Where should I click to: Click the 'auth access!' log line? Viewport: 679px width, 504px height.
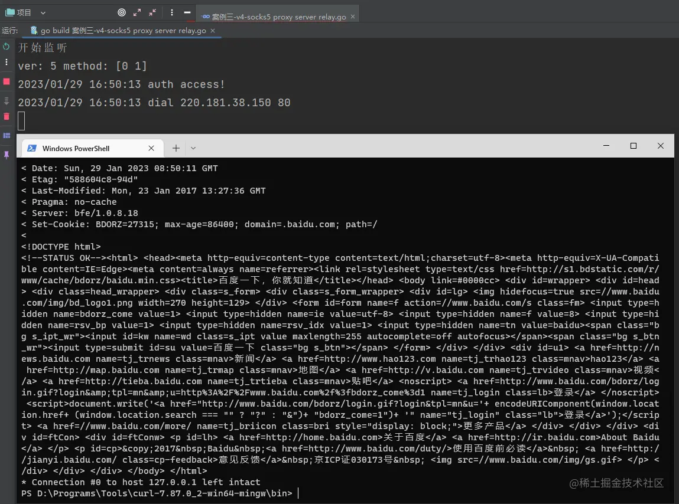pyautogui.click(x=121, y=84)
